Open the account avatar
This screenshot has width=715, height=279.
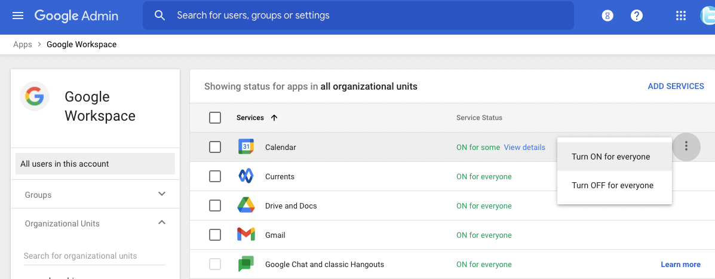tap(708, 16)
